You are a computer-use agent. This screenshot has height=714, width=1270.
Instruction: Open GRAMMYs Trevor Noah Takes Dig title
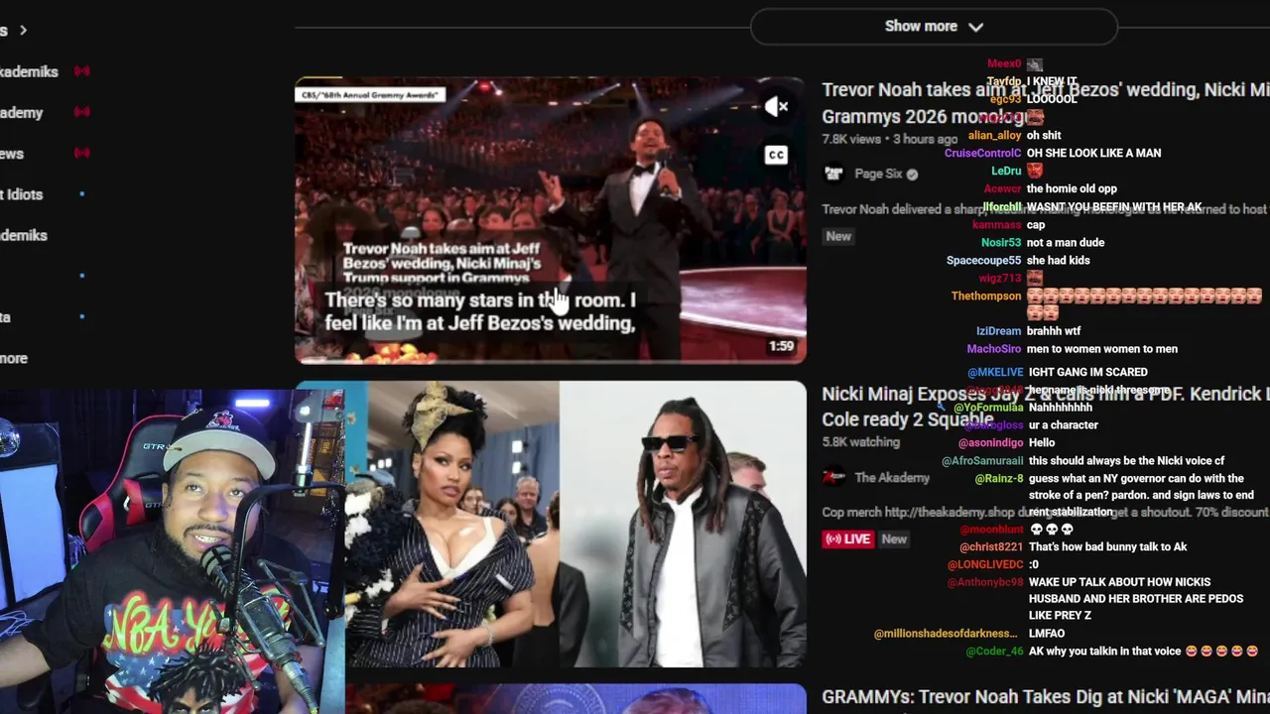coord(1046,697)
